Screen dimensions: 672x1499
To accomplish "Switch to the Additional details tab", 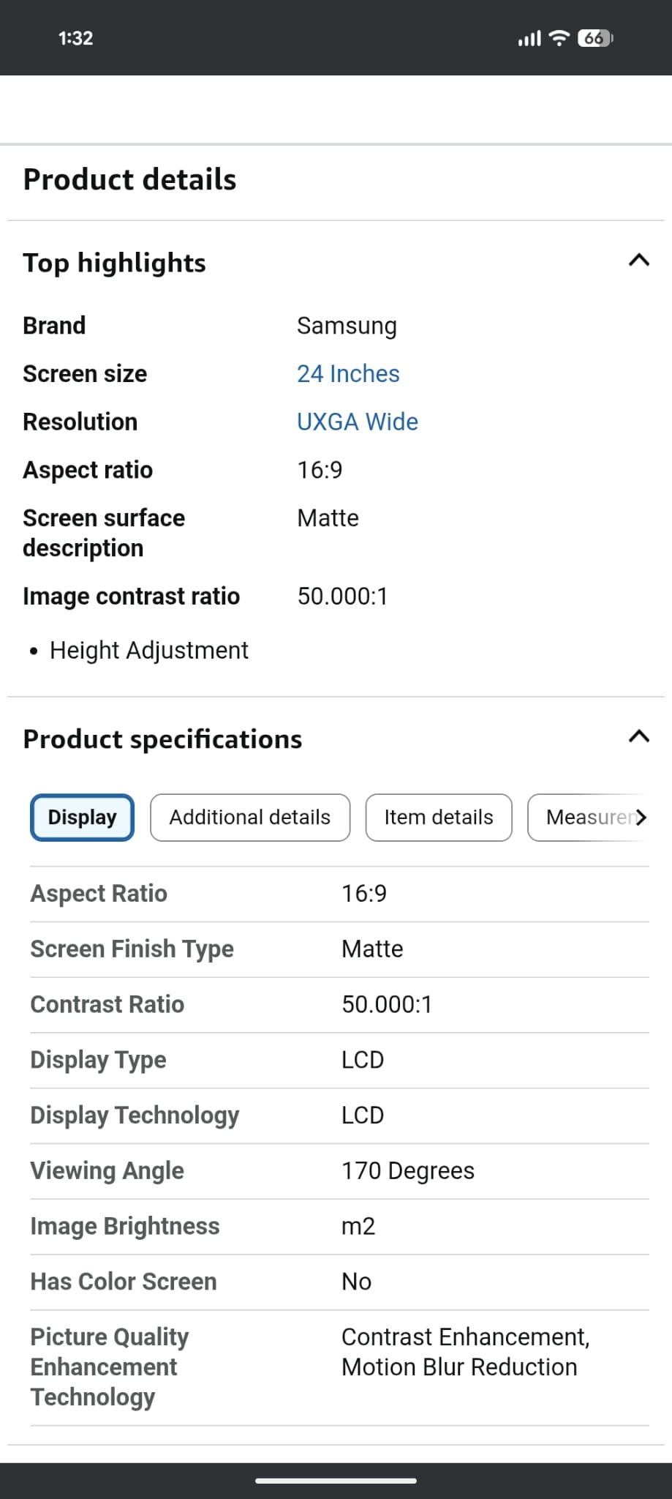I will pos(250,818).
